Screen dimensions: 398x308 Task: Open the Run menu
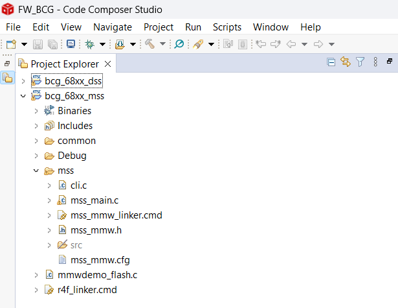coord(193,27)
